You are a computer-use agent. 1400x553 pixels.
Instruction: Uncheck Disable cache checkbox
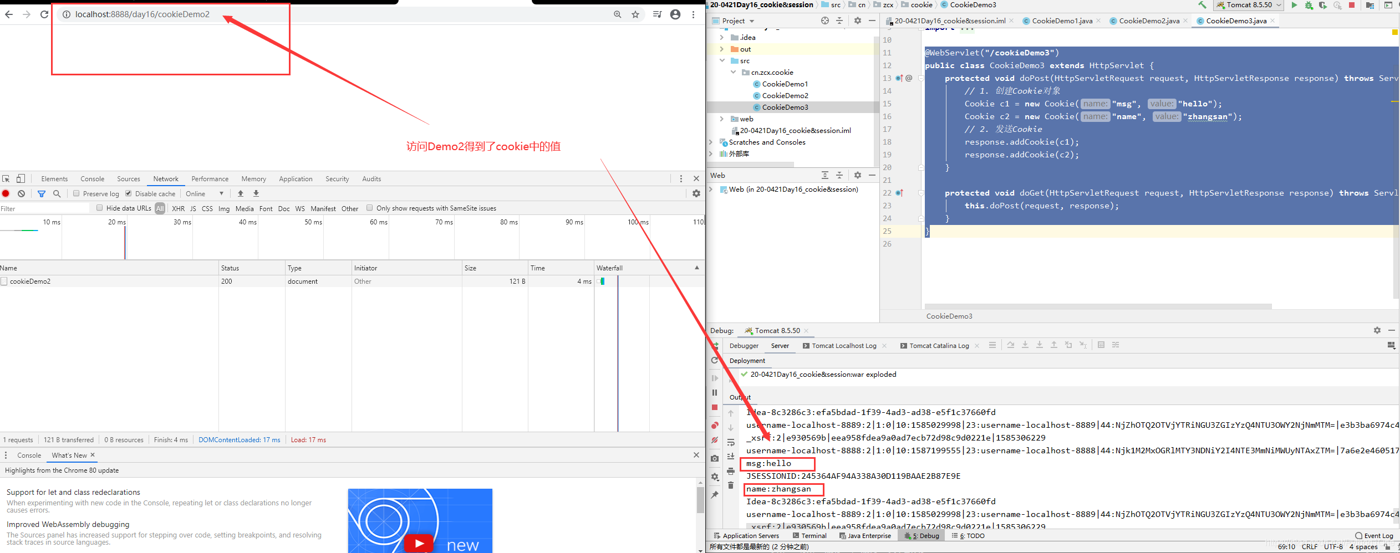click(x=129, y=193)
